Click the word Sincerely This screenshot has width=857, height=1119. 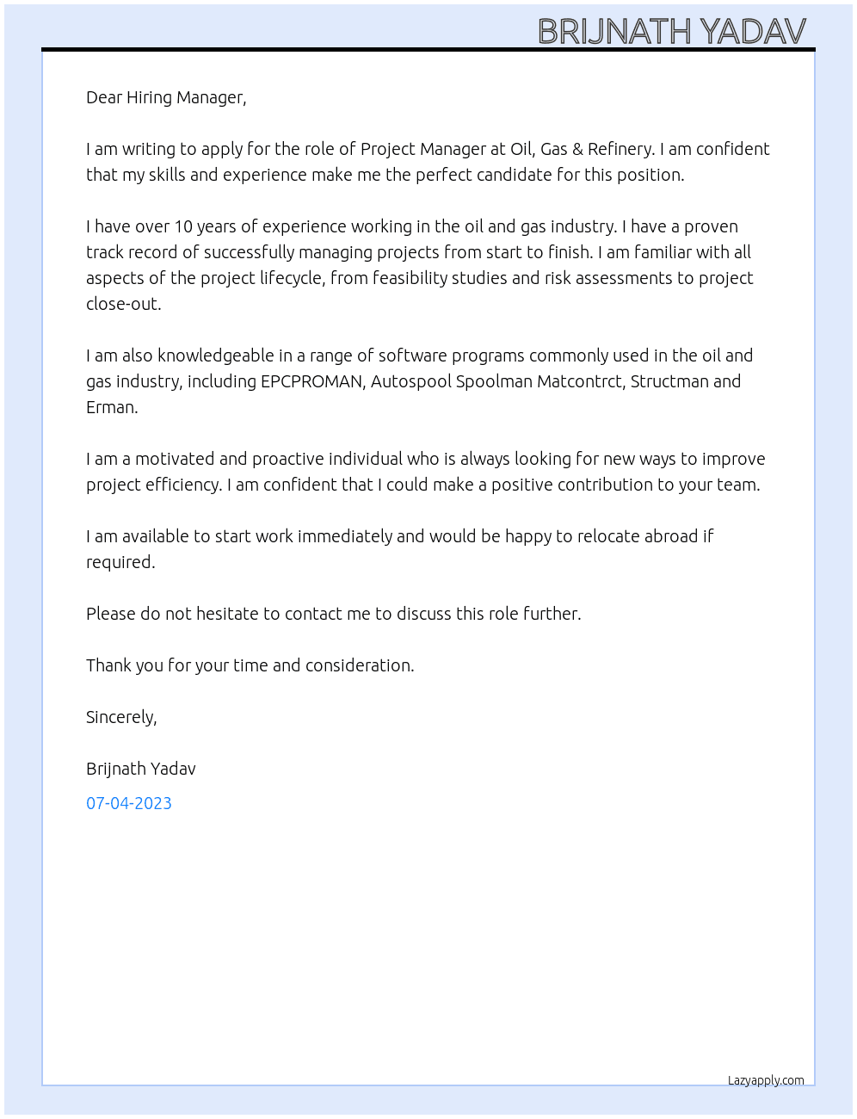click(x=121, y=717)
